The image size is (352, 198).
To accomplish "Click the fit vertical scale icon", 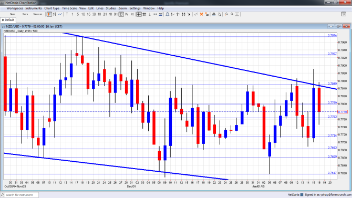I will tap(237, 14).
